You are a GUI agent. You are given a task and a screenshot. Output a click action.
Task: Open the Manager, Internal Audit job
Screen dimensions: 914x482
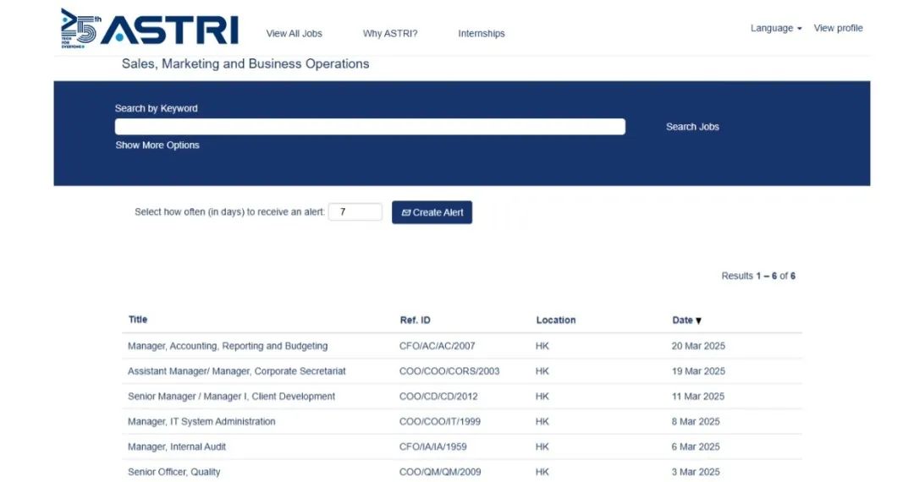click(177, 446)
